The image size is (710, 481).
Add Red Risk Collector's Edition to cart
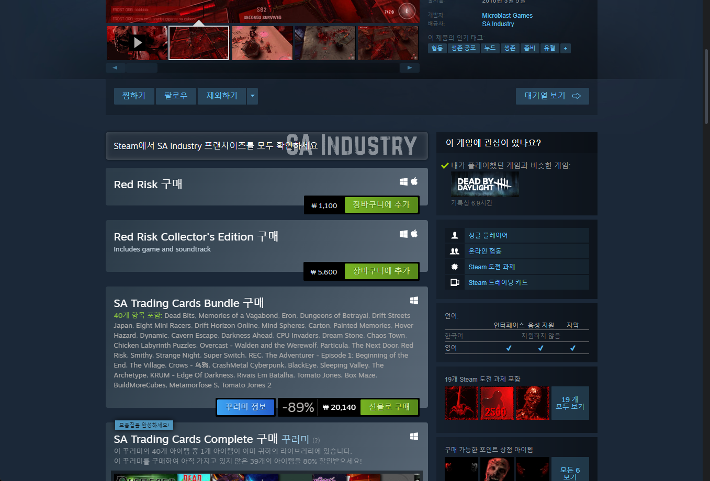tap(381, 271)
